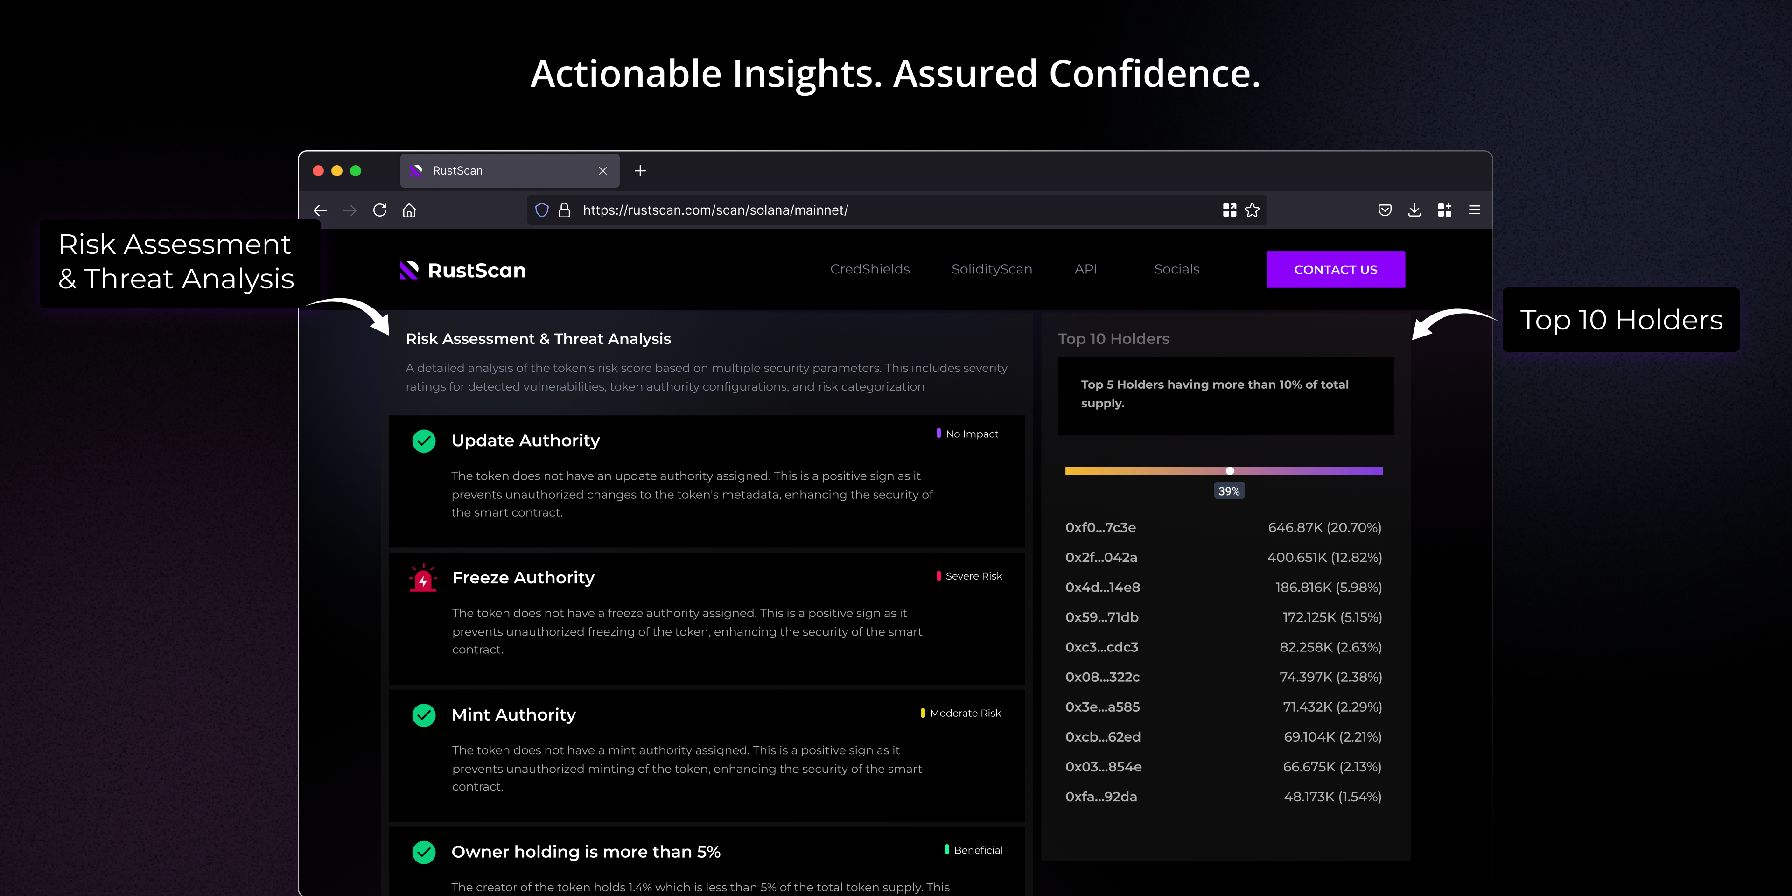Click the 400.651K (12.82%) holding value
The image size is (1792, 896).
(1324, 557)
